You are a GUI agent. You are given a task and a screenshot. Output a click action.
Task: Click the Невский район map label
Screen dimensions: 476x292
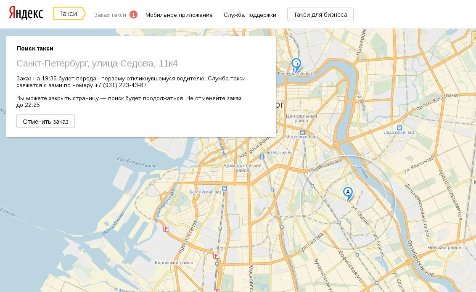click(444, 247)
